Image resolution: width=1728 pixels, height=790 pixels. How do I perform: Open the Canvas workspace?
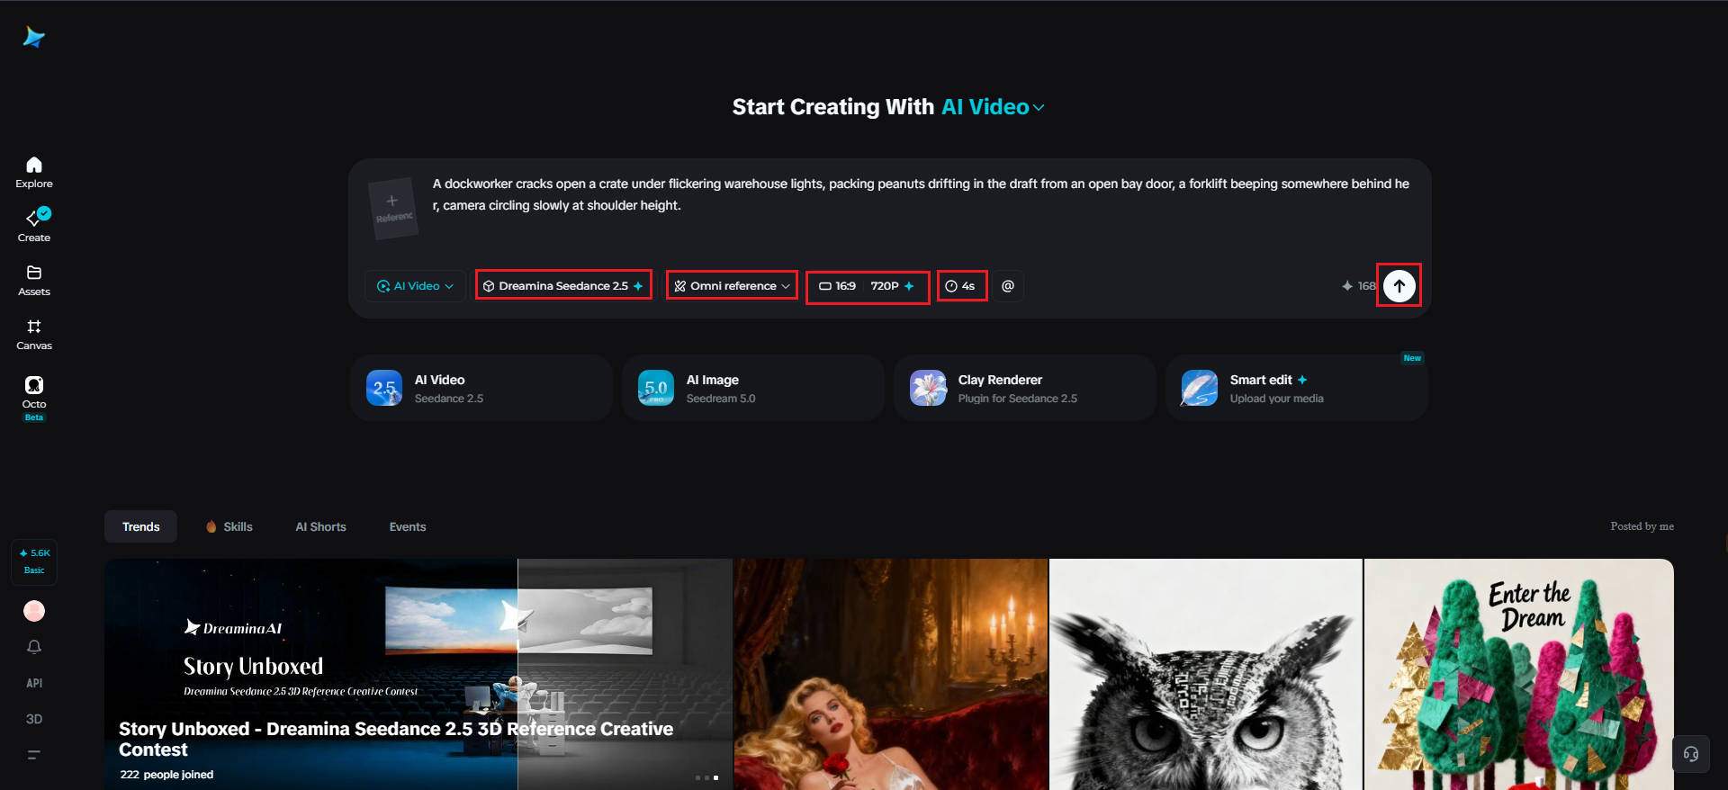[33, 334]
